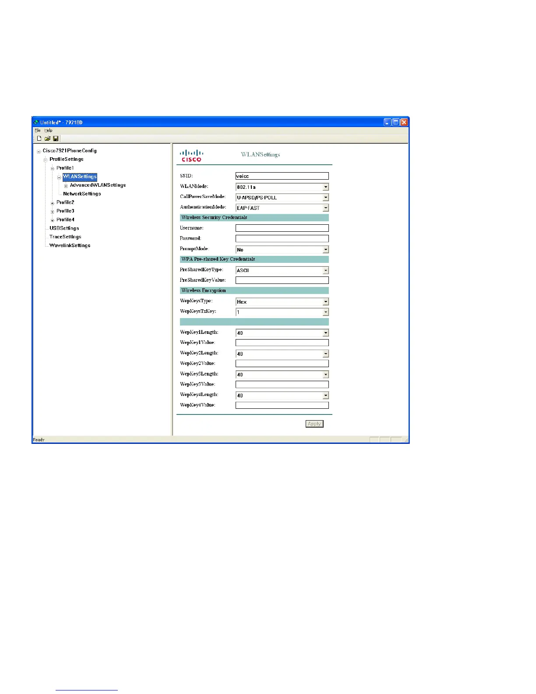This screenshot has height=694, width=536.
Task: Expand the Profile3 tree node
Action: click(x=52, y=212)
